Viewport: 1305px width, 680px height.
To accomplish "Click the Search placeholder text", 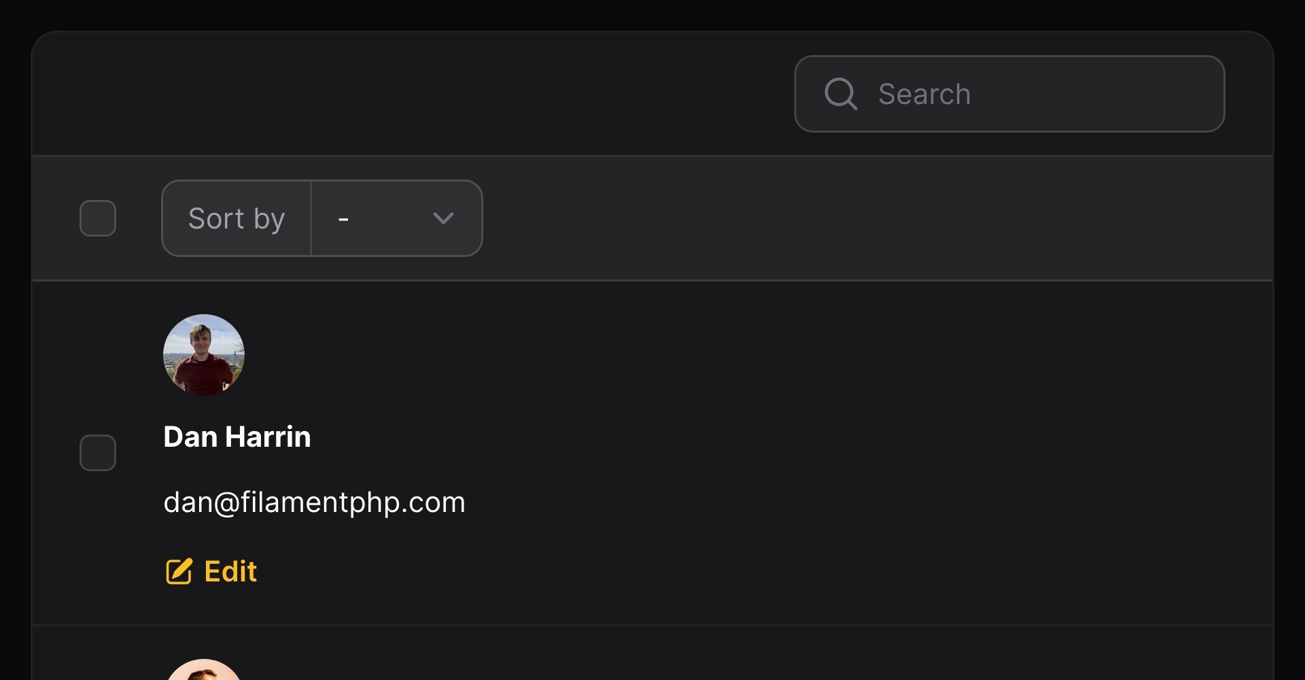I will [x=924, y=94].
